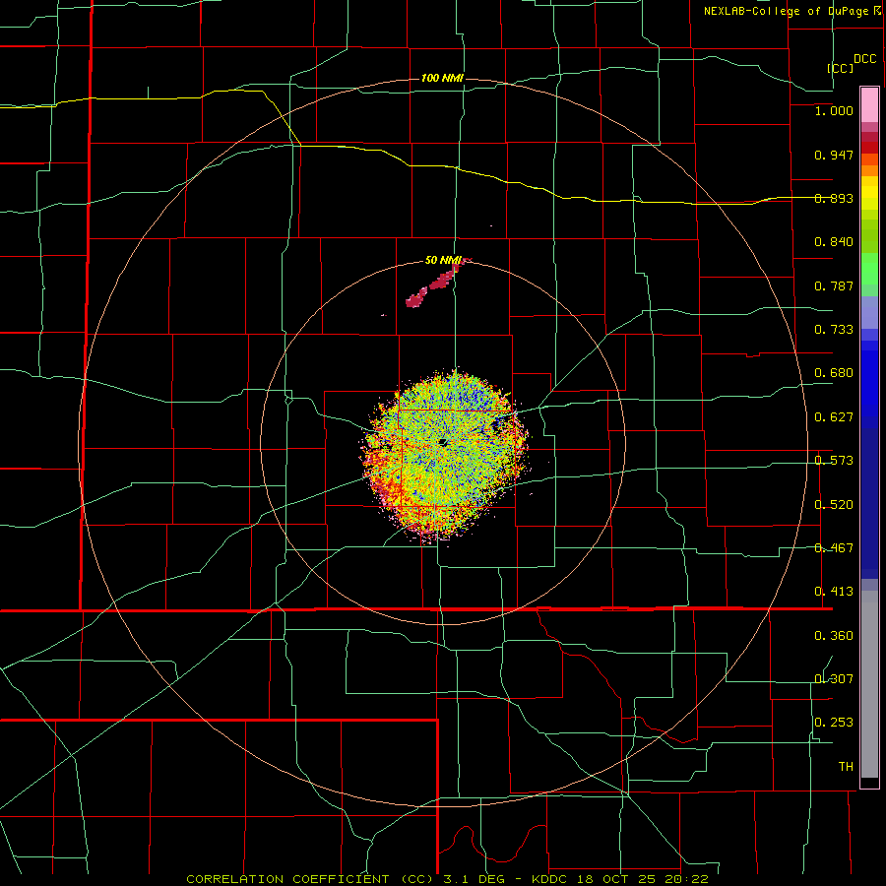
Task: Pick the light pink segment of the color bar
Action: pos(869,105)
